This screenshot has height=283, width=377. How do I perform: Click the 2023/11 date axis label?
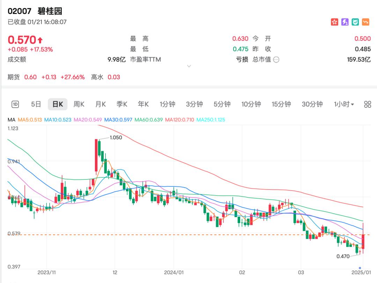coord(47,273)
